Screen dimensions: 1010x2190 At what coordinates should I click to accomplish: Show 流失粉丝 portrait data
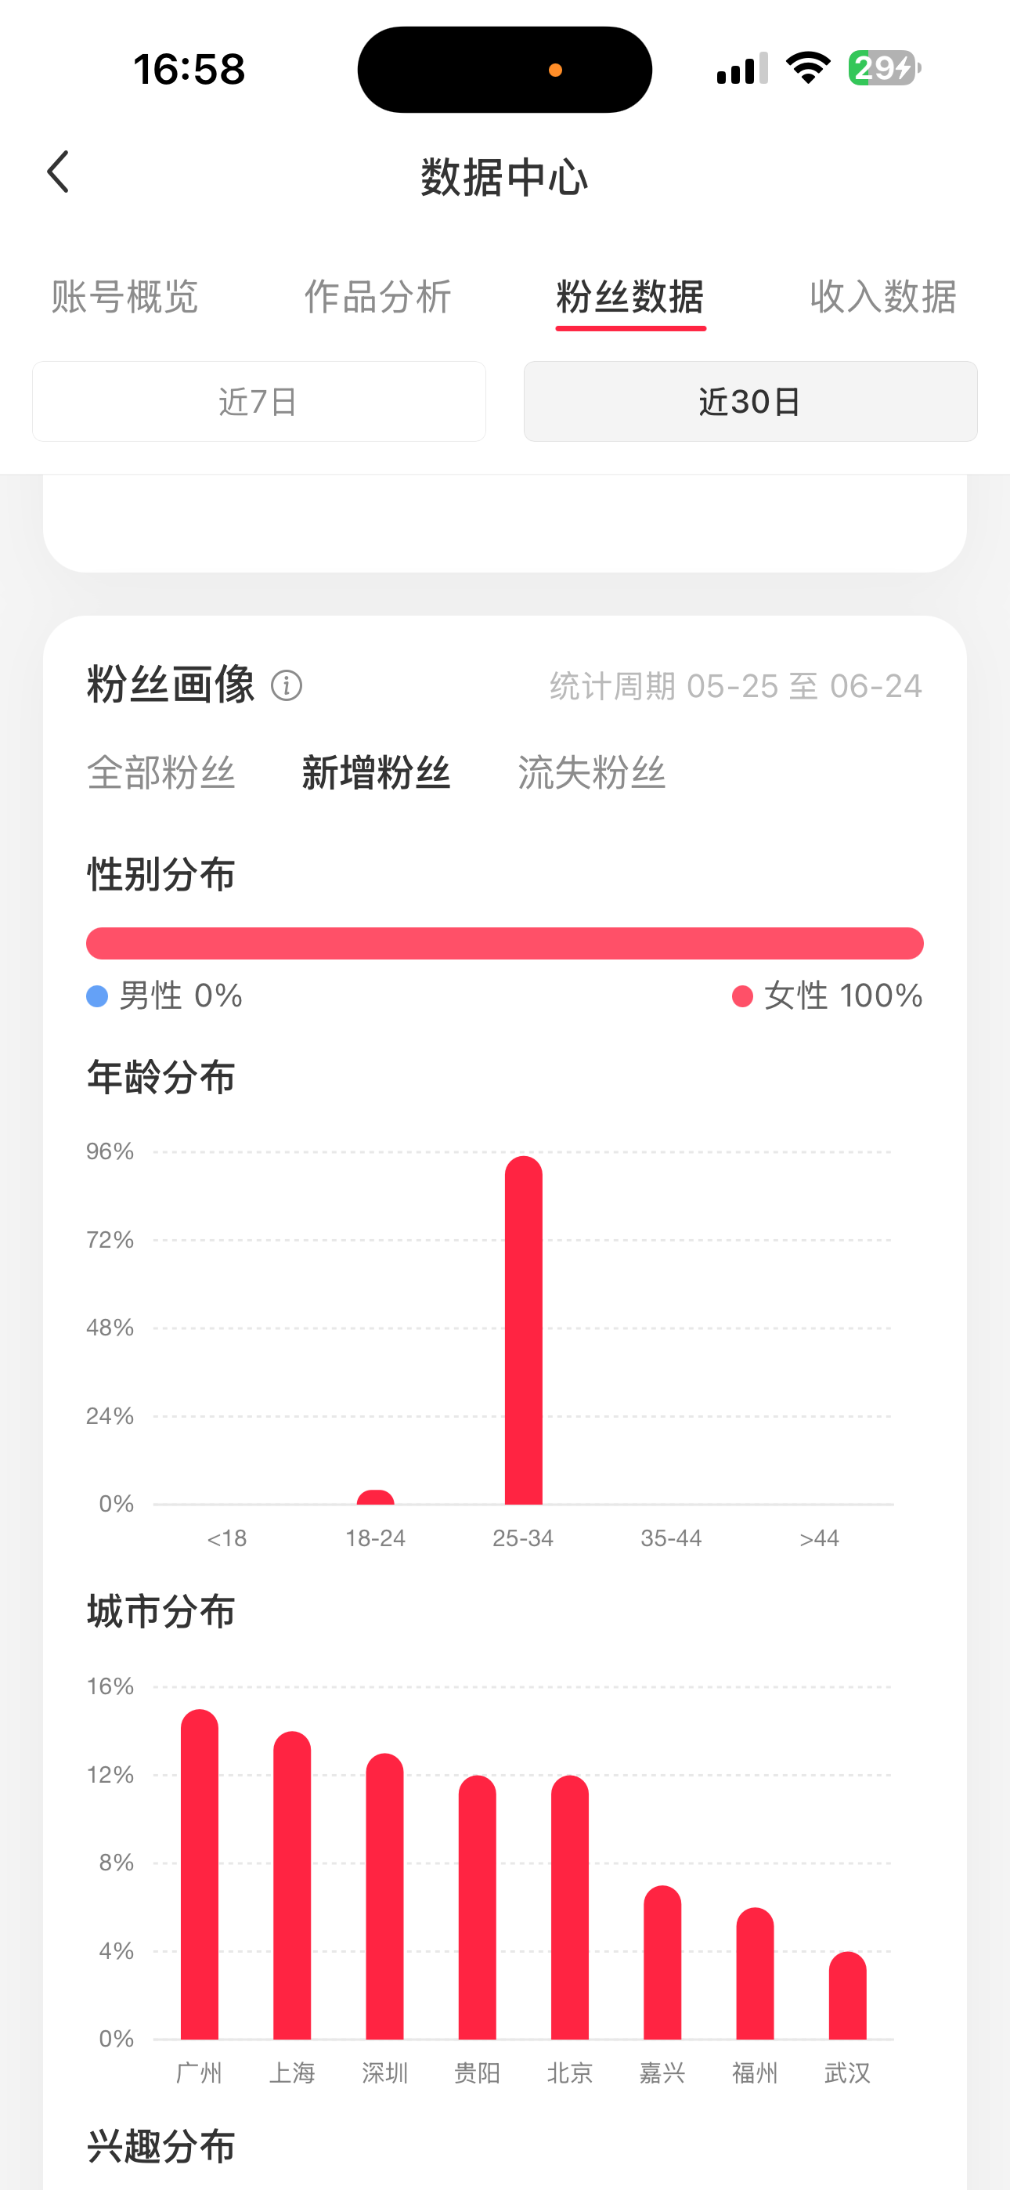592,773
